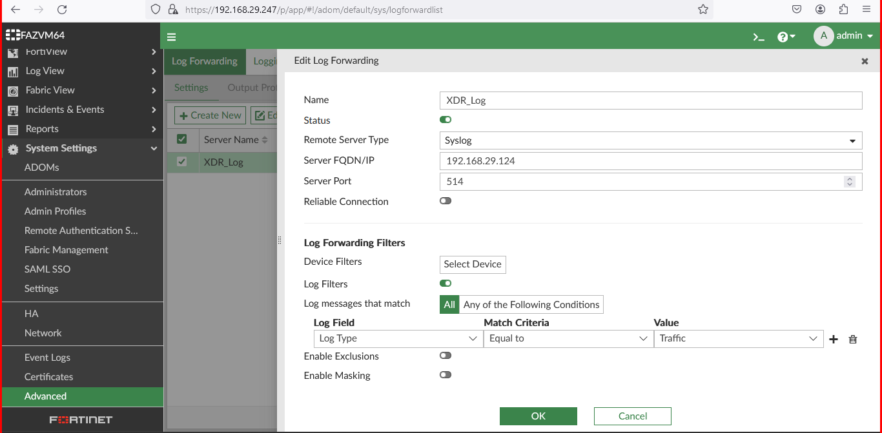Open Firefox account profile icon
This screenshot has width=882, height=433.
820,10
